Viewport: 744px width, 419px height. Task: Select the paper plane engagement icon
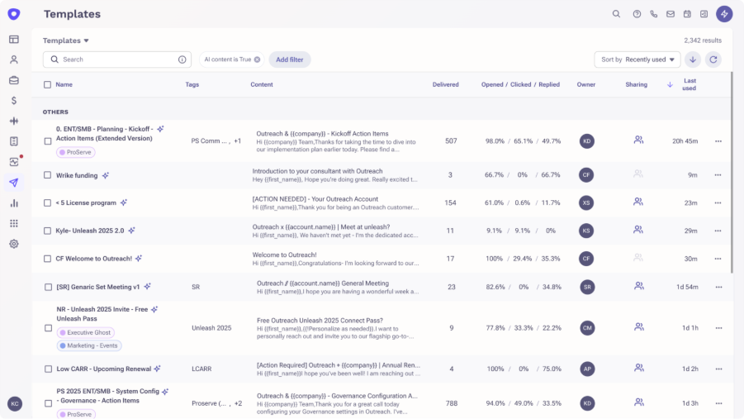point(14,183)
